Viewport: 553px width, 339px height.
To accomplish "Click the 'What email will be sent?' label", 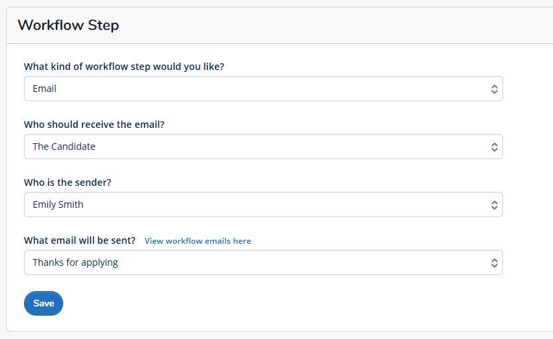I will 80,240.
